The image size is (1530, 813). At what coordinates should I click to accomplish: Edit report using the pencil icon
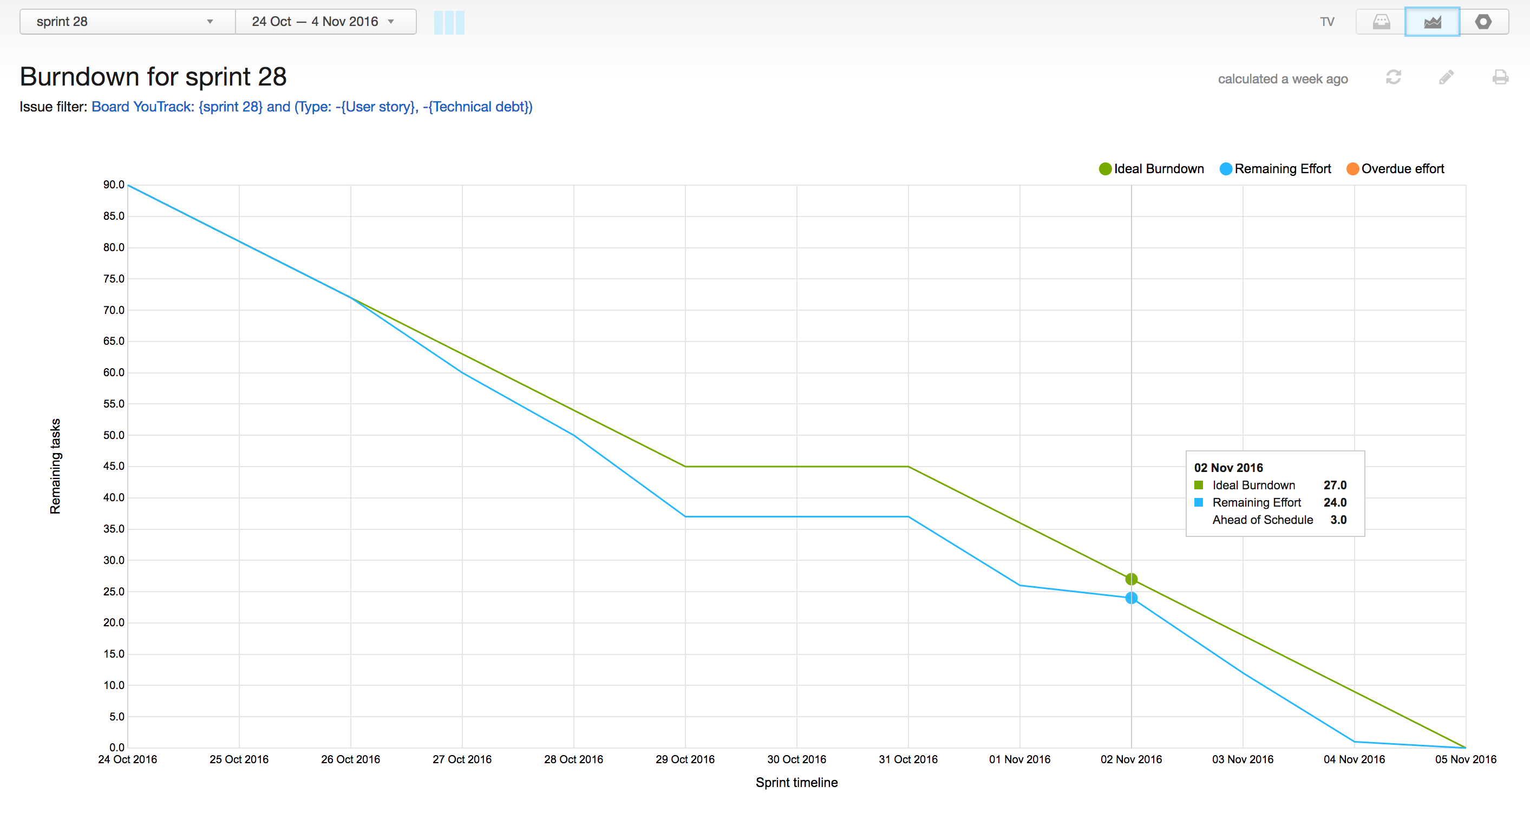(x=1446, y=77)
